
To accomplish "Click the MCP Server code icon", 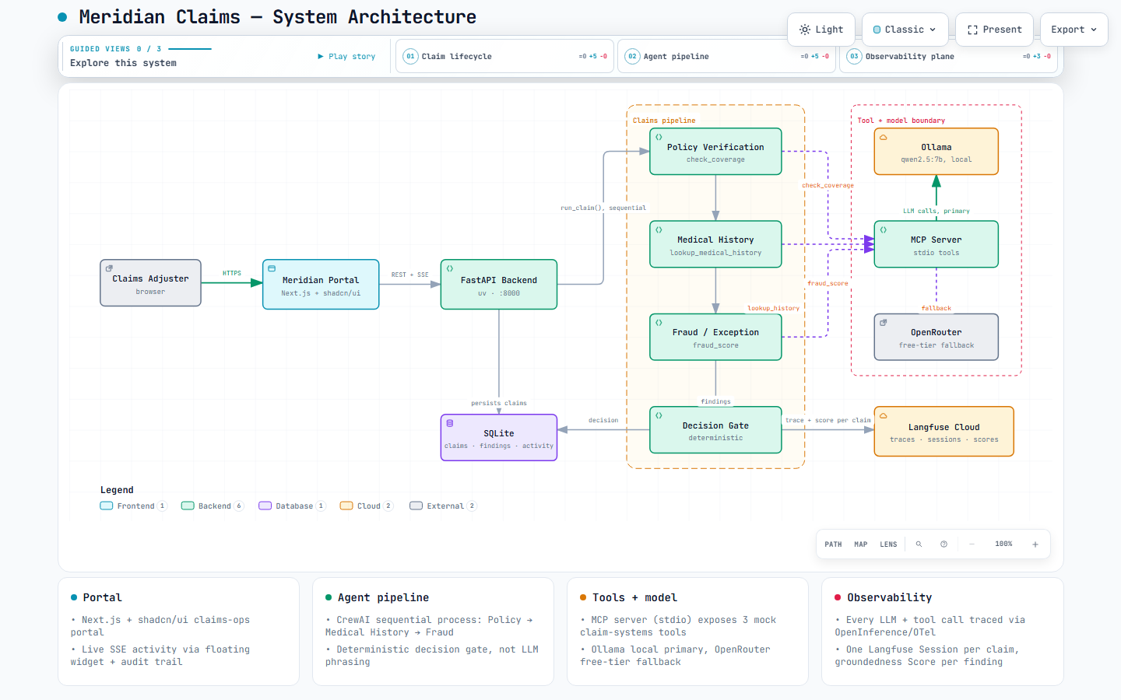I will click(x=884, y=229).
